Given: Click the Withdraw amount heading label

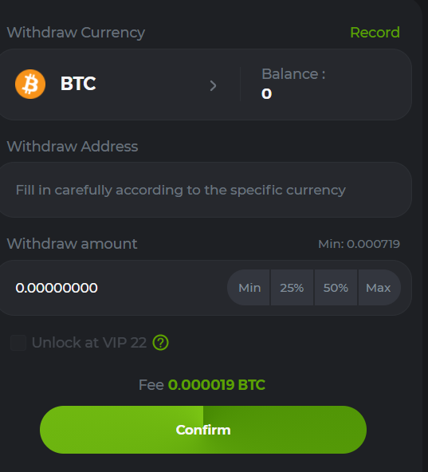Looking at the screenshot, I should [72, 243].
